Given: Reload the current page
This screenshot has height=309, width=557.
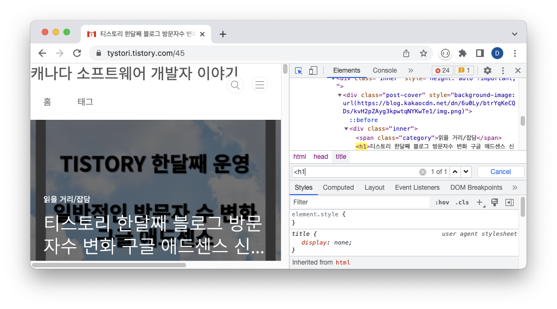Looking at the screenshot, I should 77,53.
